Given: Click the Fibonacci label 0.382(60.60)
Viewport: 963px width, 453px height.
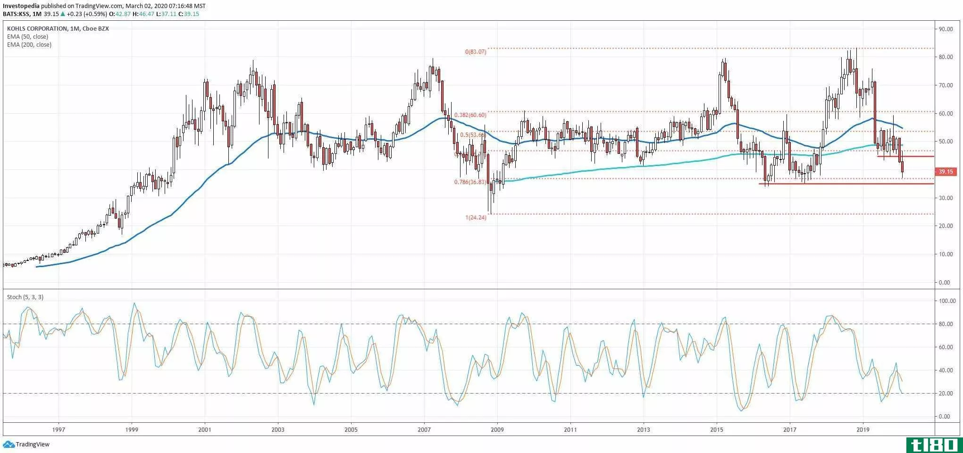Looking at the screenshot, I should [x=470, y=115].
